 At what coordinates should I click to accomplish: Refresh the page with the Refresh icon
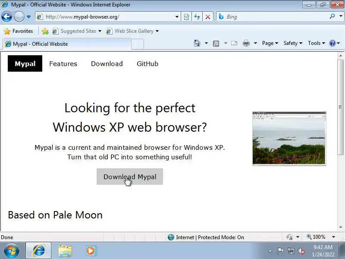tap(197, 17)
